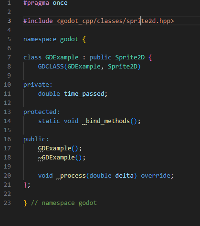Click the 'protected:' access specifier
200x226 pixels.
tap(42, 112)
